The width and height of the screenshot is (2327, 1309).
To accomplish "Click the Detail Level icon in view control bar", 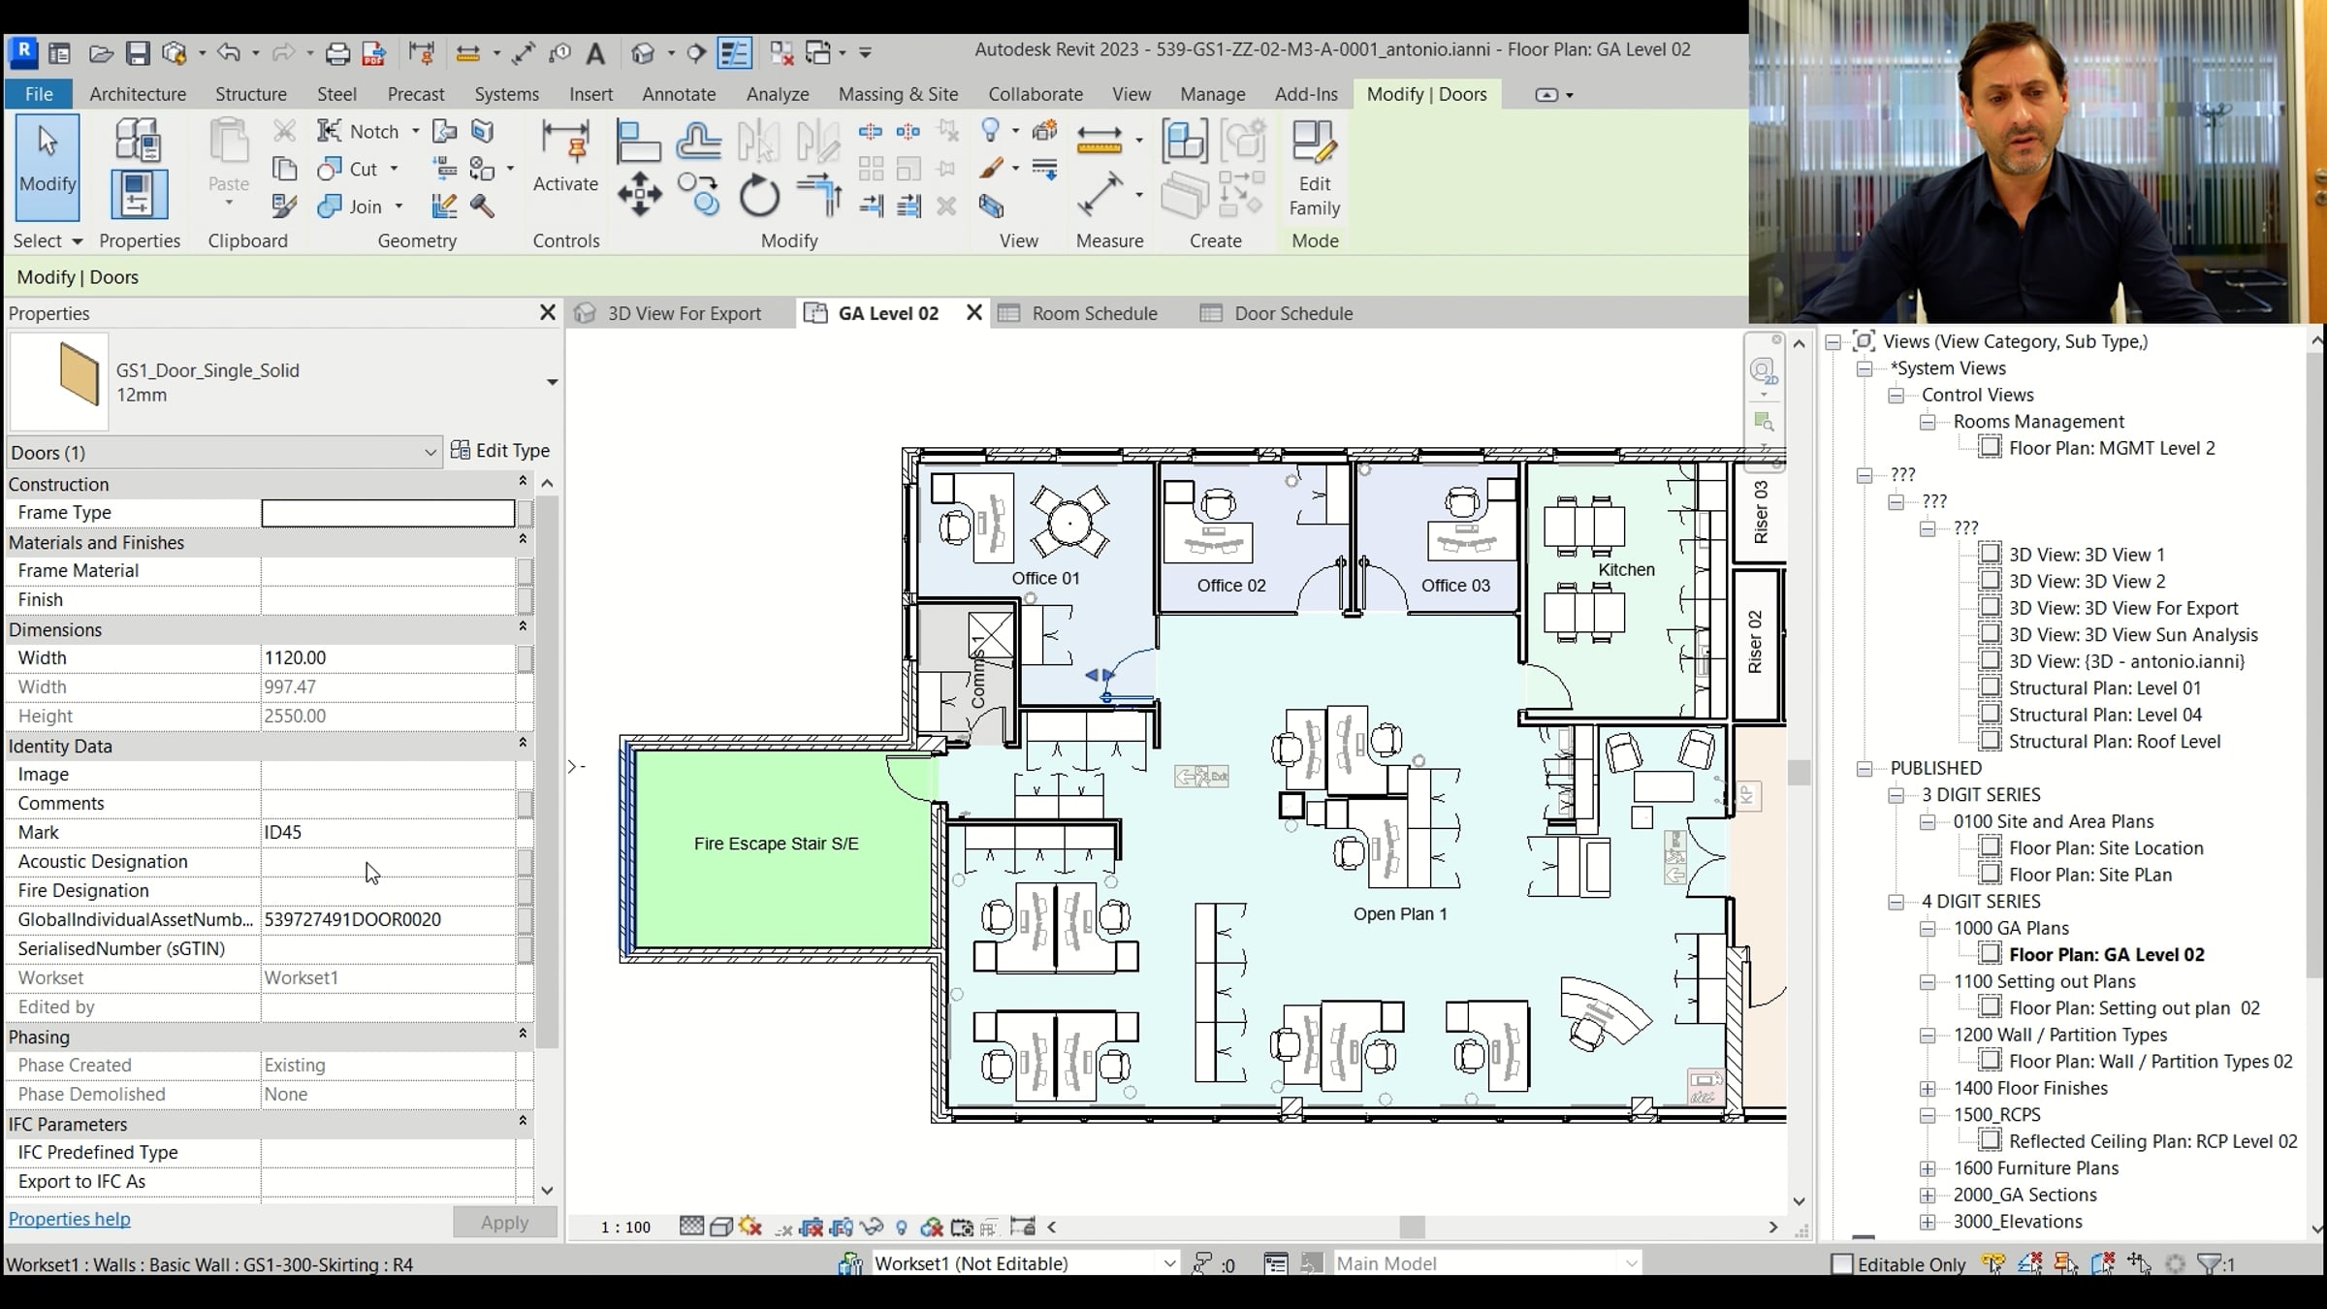I will click(691, 1227).
